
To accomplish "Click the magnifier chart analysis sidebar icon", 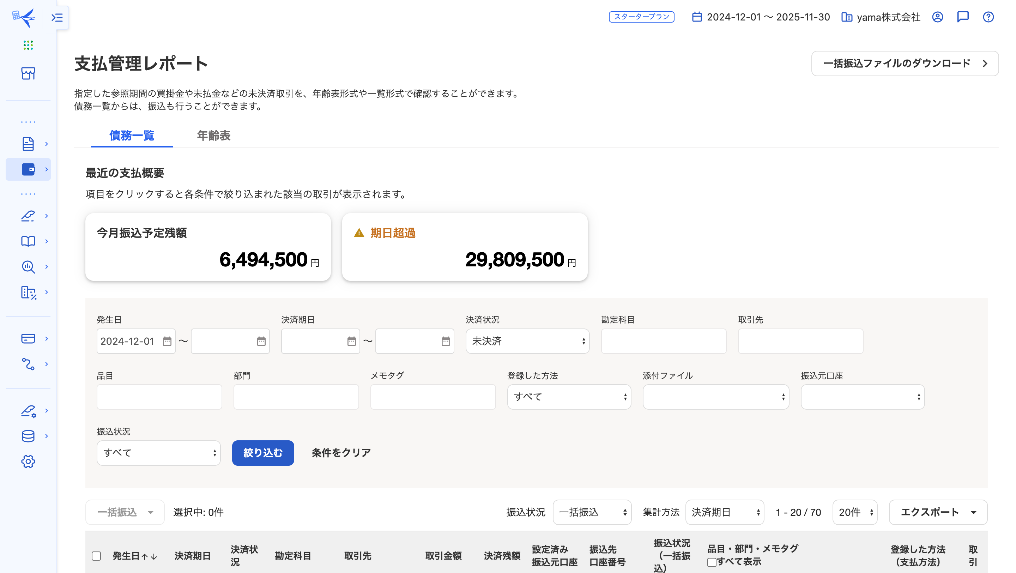I will pos(28,267).
